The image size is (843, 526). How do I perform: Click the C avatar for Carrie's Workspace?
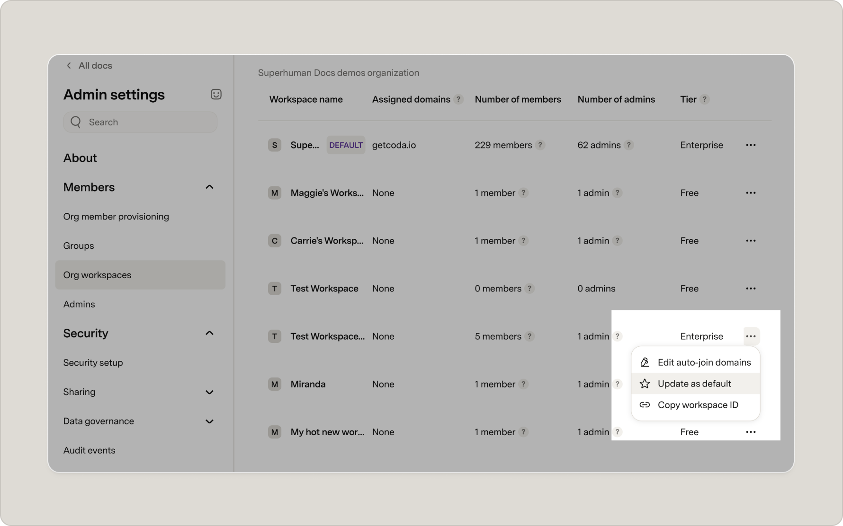click(x=275, y=241)
